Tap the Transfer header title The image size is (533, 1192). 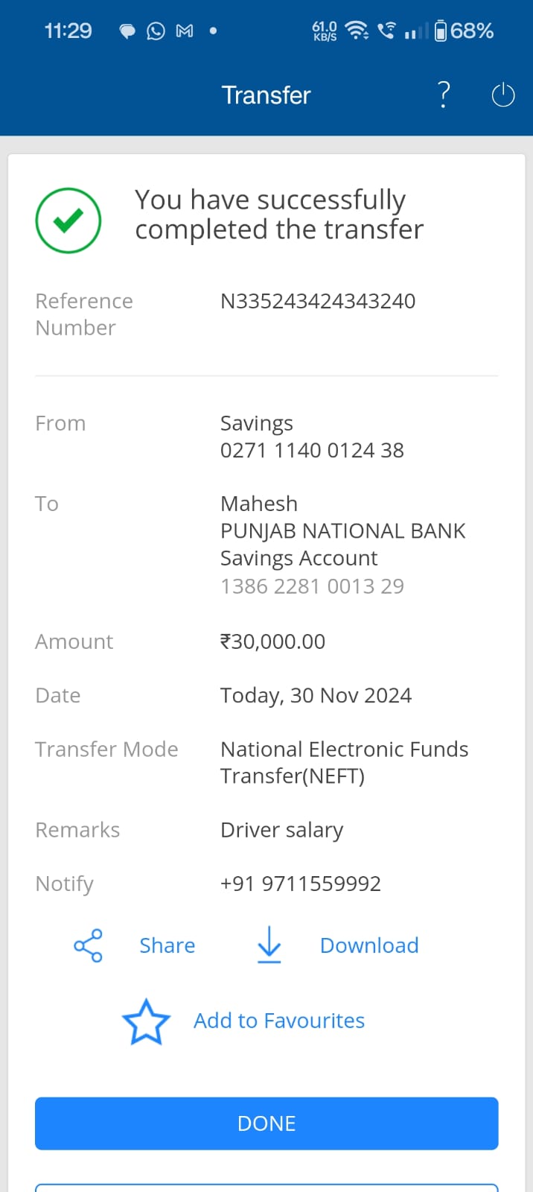[x=266, y=95]
